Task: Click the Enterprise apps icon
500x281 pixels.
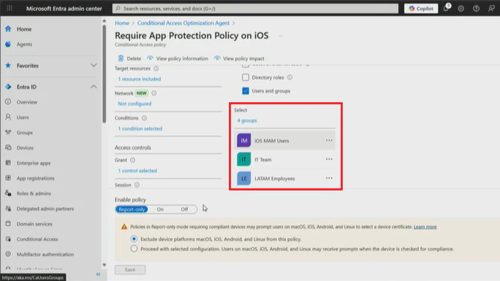Action: click(8, 163)
